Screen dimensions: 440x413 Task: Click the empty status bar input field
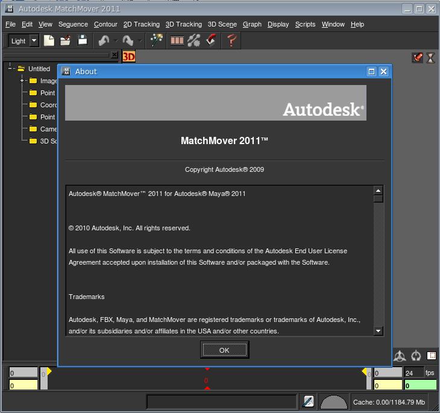point(222,402)
